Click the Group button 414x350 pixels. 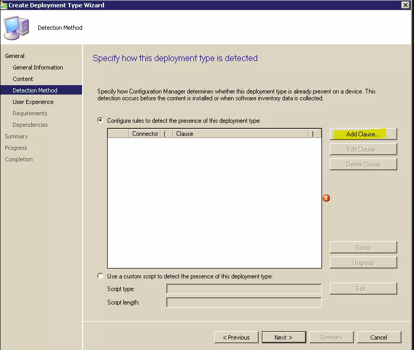(363, 247)
